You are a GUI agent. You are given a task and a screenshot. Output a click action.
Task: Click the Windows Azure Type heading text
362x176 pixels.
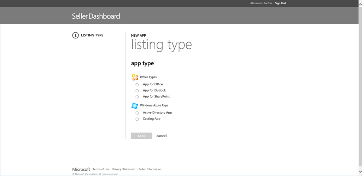pos(154,105)
